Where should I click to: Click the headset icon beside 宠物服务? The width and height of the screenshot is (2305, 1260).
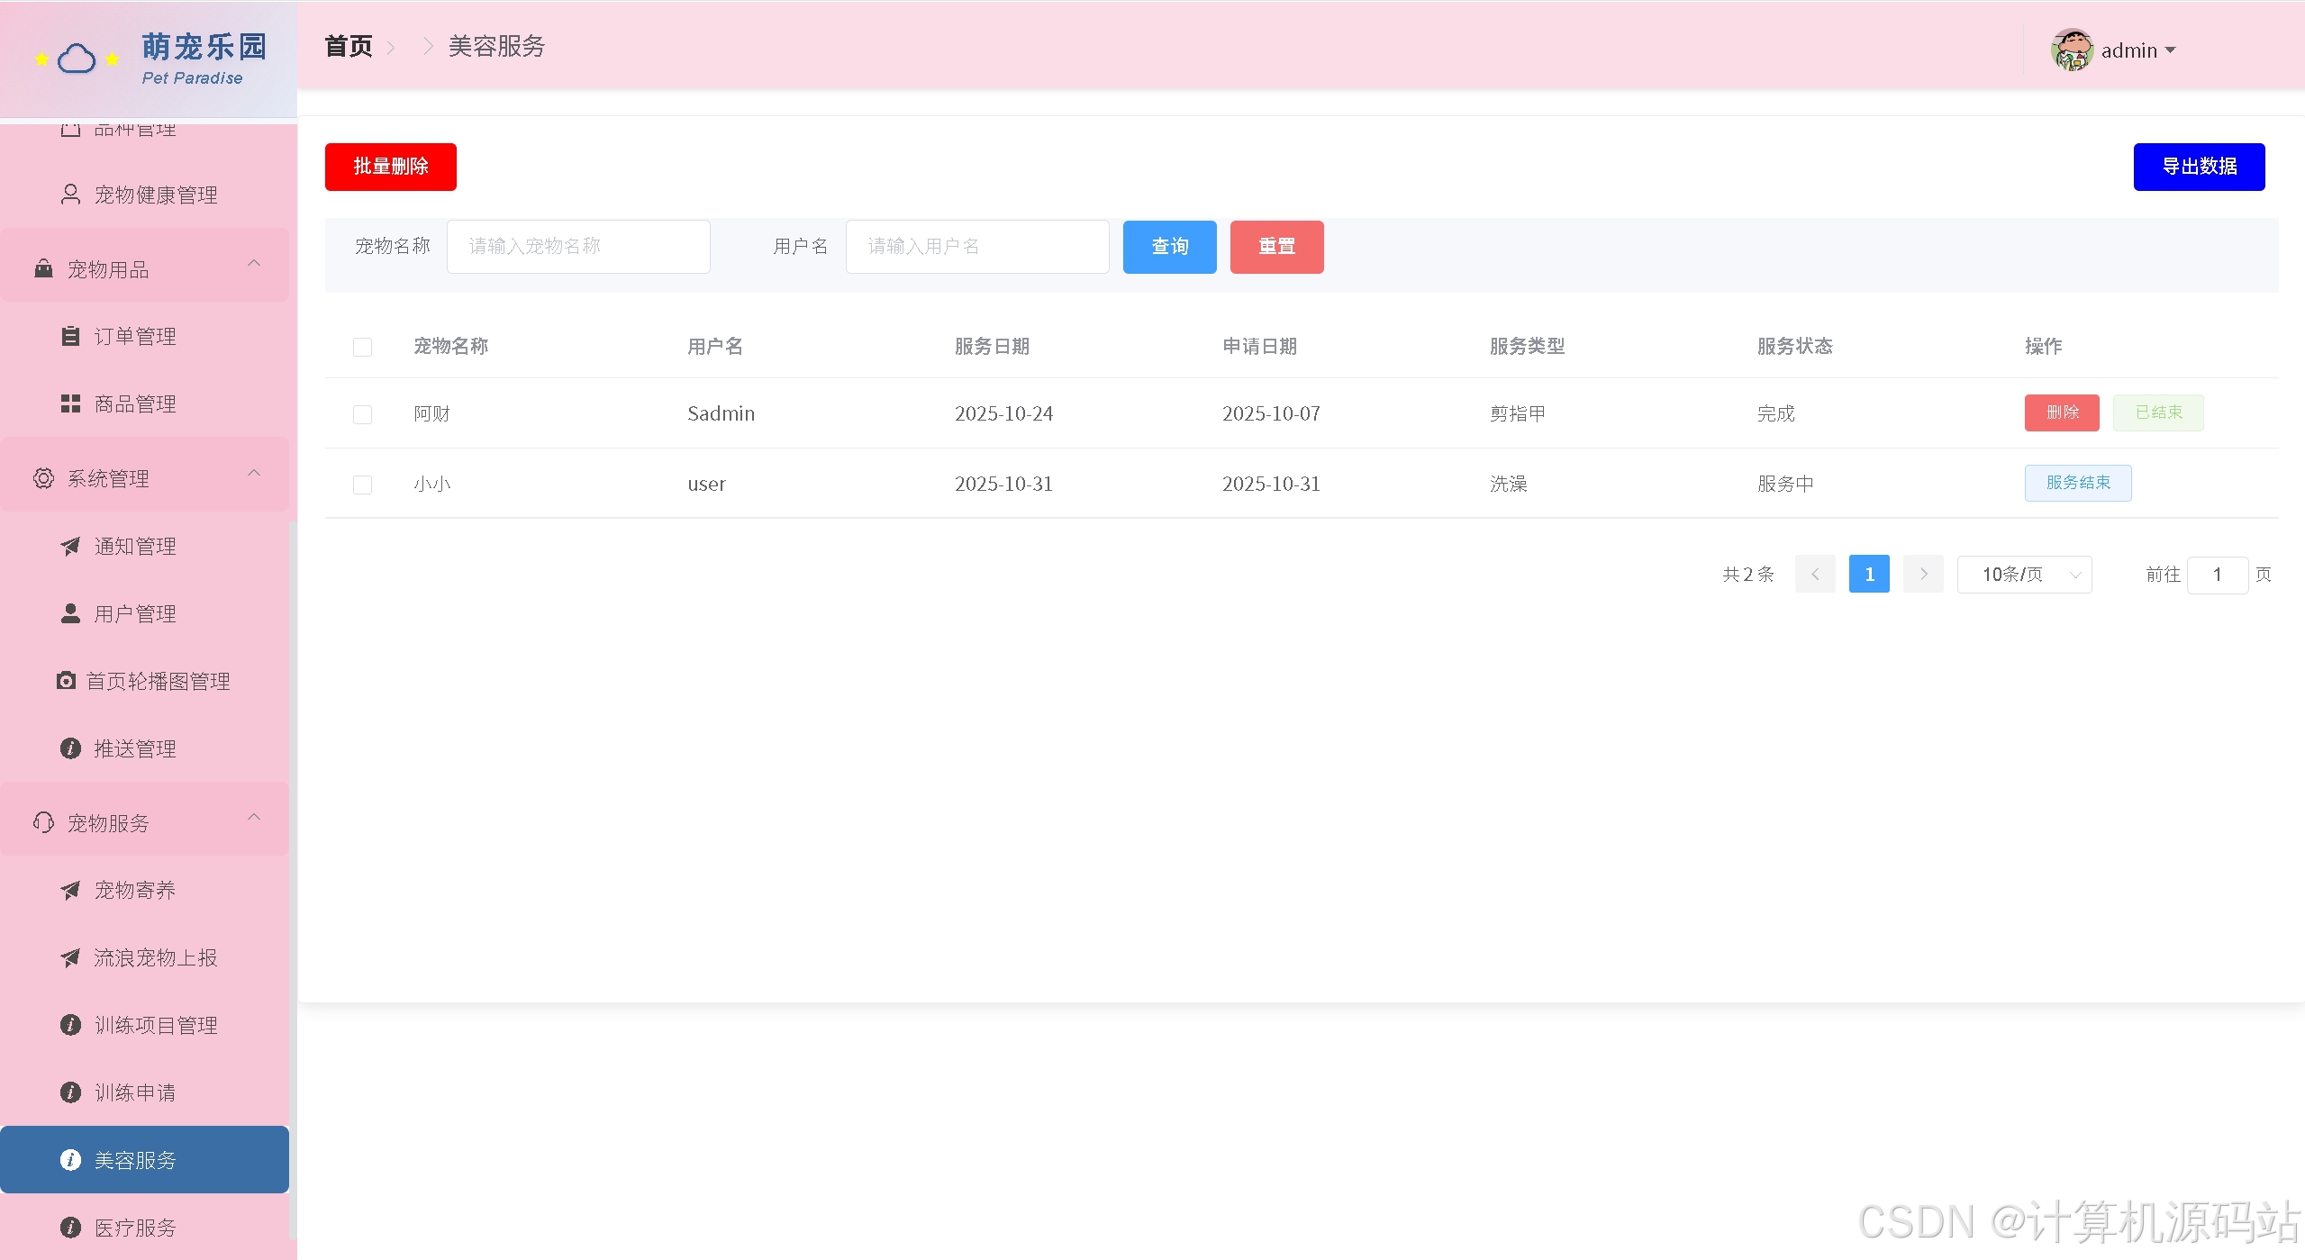tap(43, 822)
